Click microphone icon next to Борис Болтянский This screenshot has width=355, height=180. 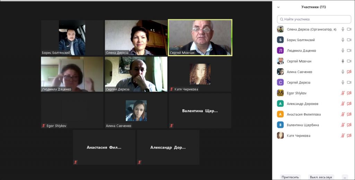tap(343, 40)
